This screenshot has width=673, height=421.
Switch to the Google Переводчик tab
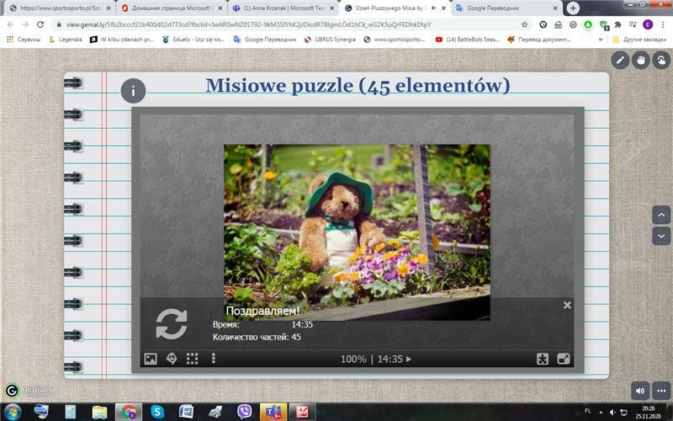[x=506, y=8]
